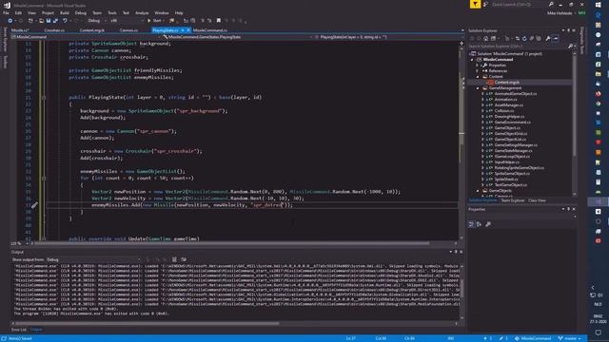Click the Solution Explorer search magnifier icon
Image resolution: width=609 pixels, height=342 pixels.
pos(570,47)
